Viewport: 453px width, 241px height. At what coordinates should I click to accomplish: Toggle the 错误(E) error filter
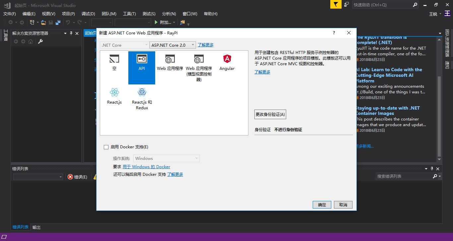click(x=78, y=177)
